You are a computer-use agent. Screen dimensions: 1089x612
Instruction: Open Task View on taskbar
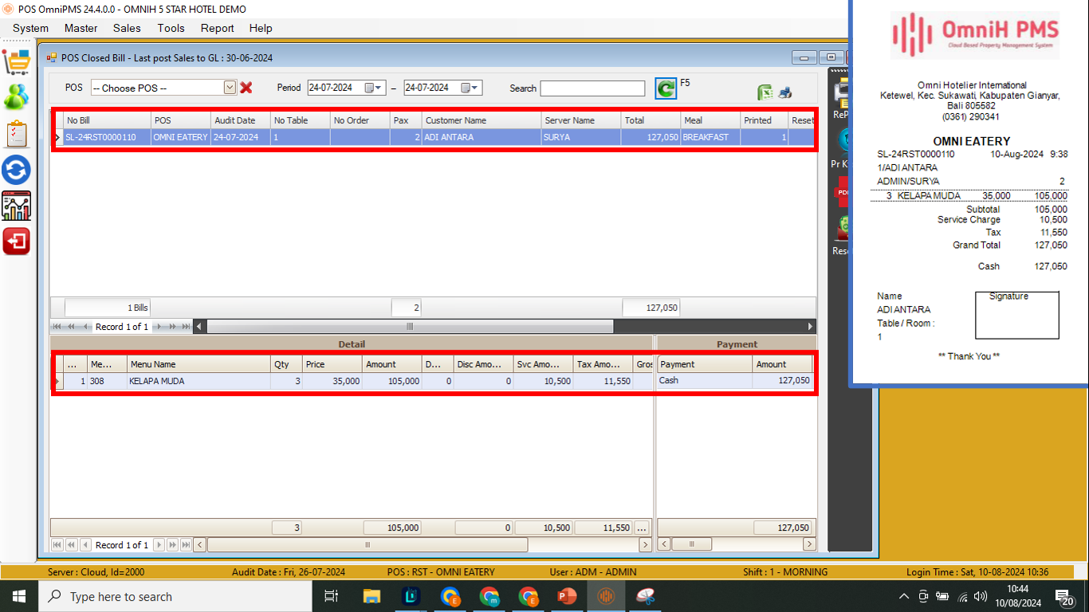pyautogui.click(x=332, y=596)
